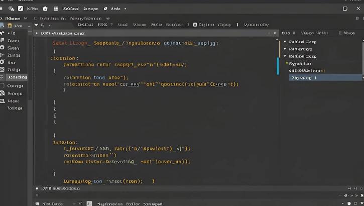Open the last tab in editor tab row
Screen dimensions: 364x206
(256, 25)
